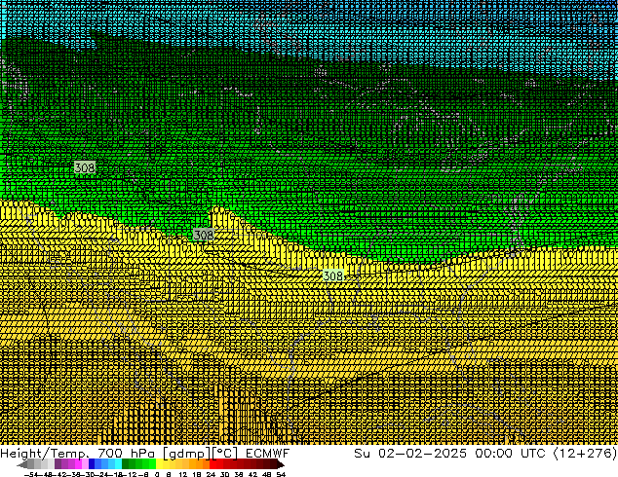
Task: Click the "(12+276)" forecast hour text
Action: pyautogui.click(x=585, y=454)
